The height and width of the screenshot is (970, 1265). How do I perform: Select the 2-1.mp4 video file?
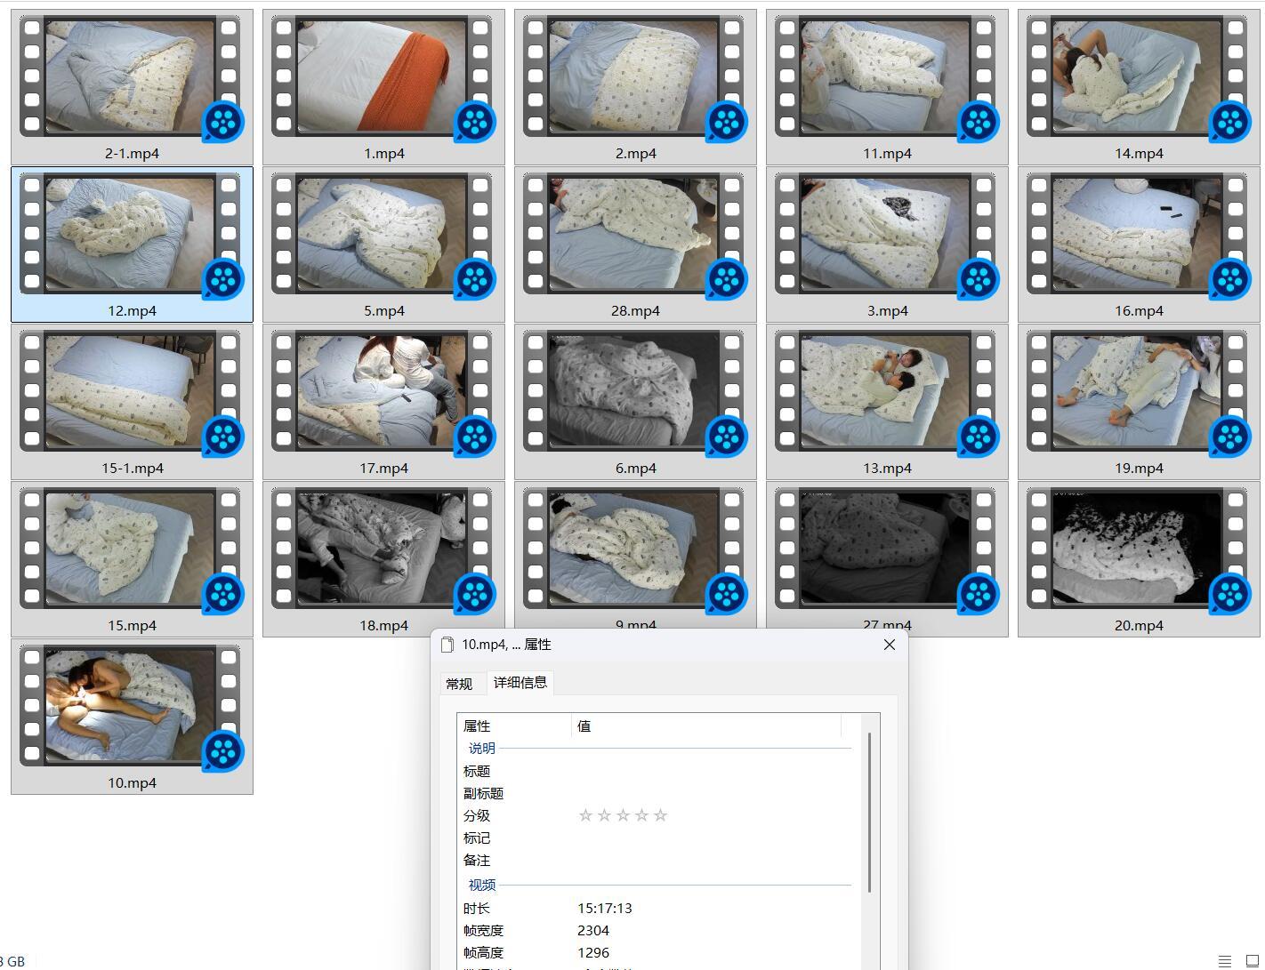tap(132, 78)
